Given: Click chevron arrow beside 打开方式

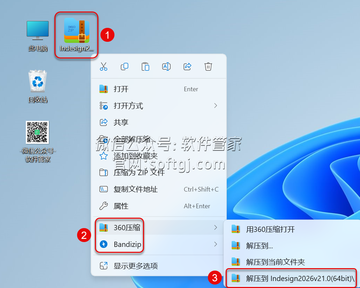Looking at the screenshot, I should [215, 106].
